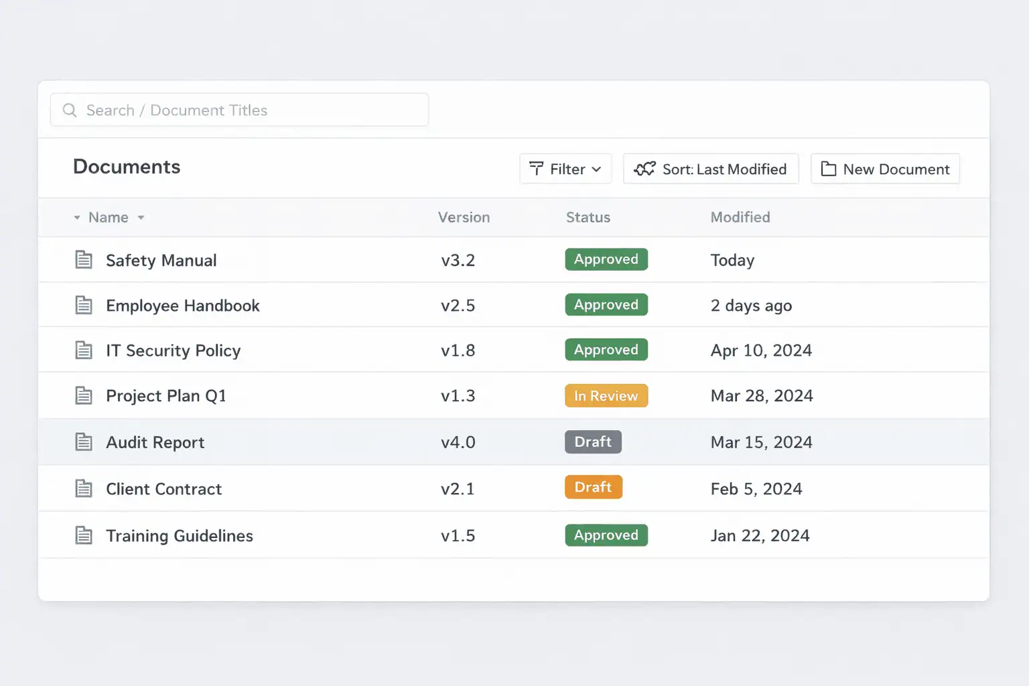
Task: Click the In Review badge for Project Plan Q1
Action: [606, 396]
